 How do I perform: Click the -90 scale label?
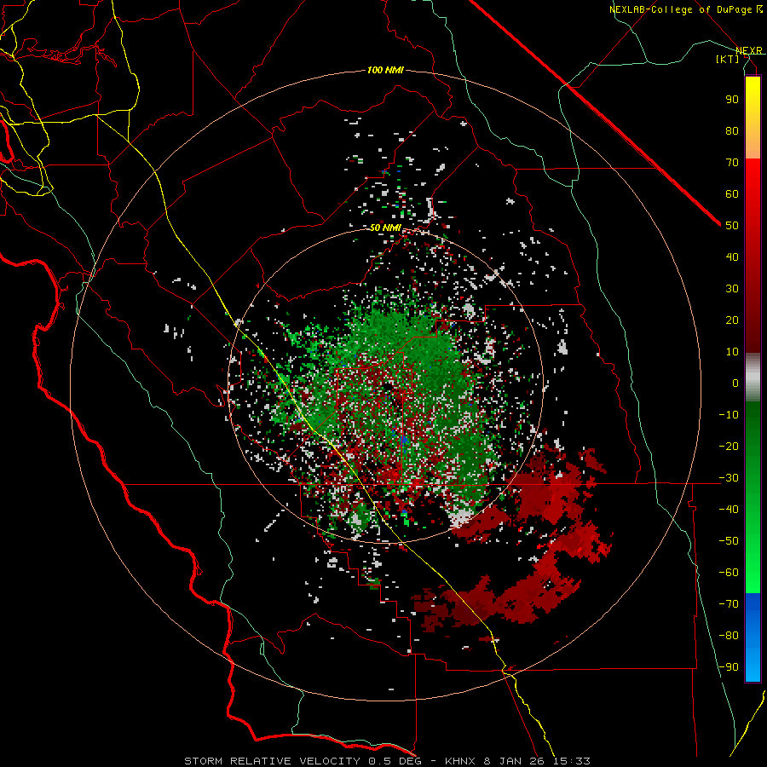pos(729,666)
